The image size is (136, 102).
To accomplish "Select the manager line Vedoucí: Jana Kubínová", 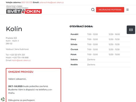I will click(x=17, y=49).
